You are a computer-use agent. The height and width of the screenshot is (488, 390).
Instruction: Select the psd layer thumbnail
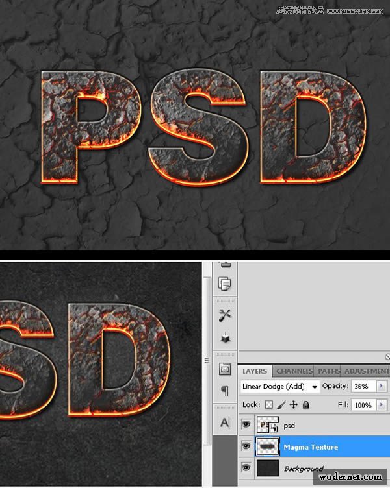[268, 425]
